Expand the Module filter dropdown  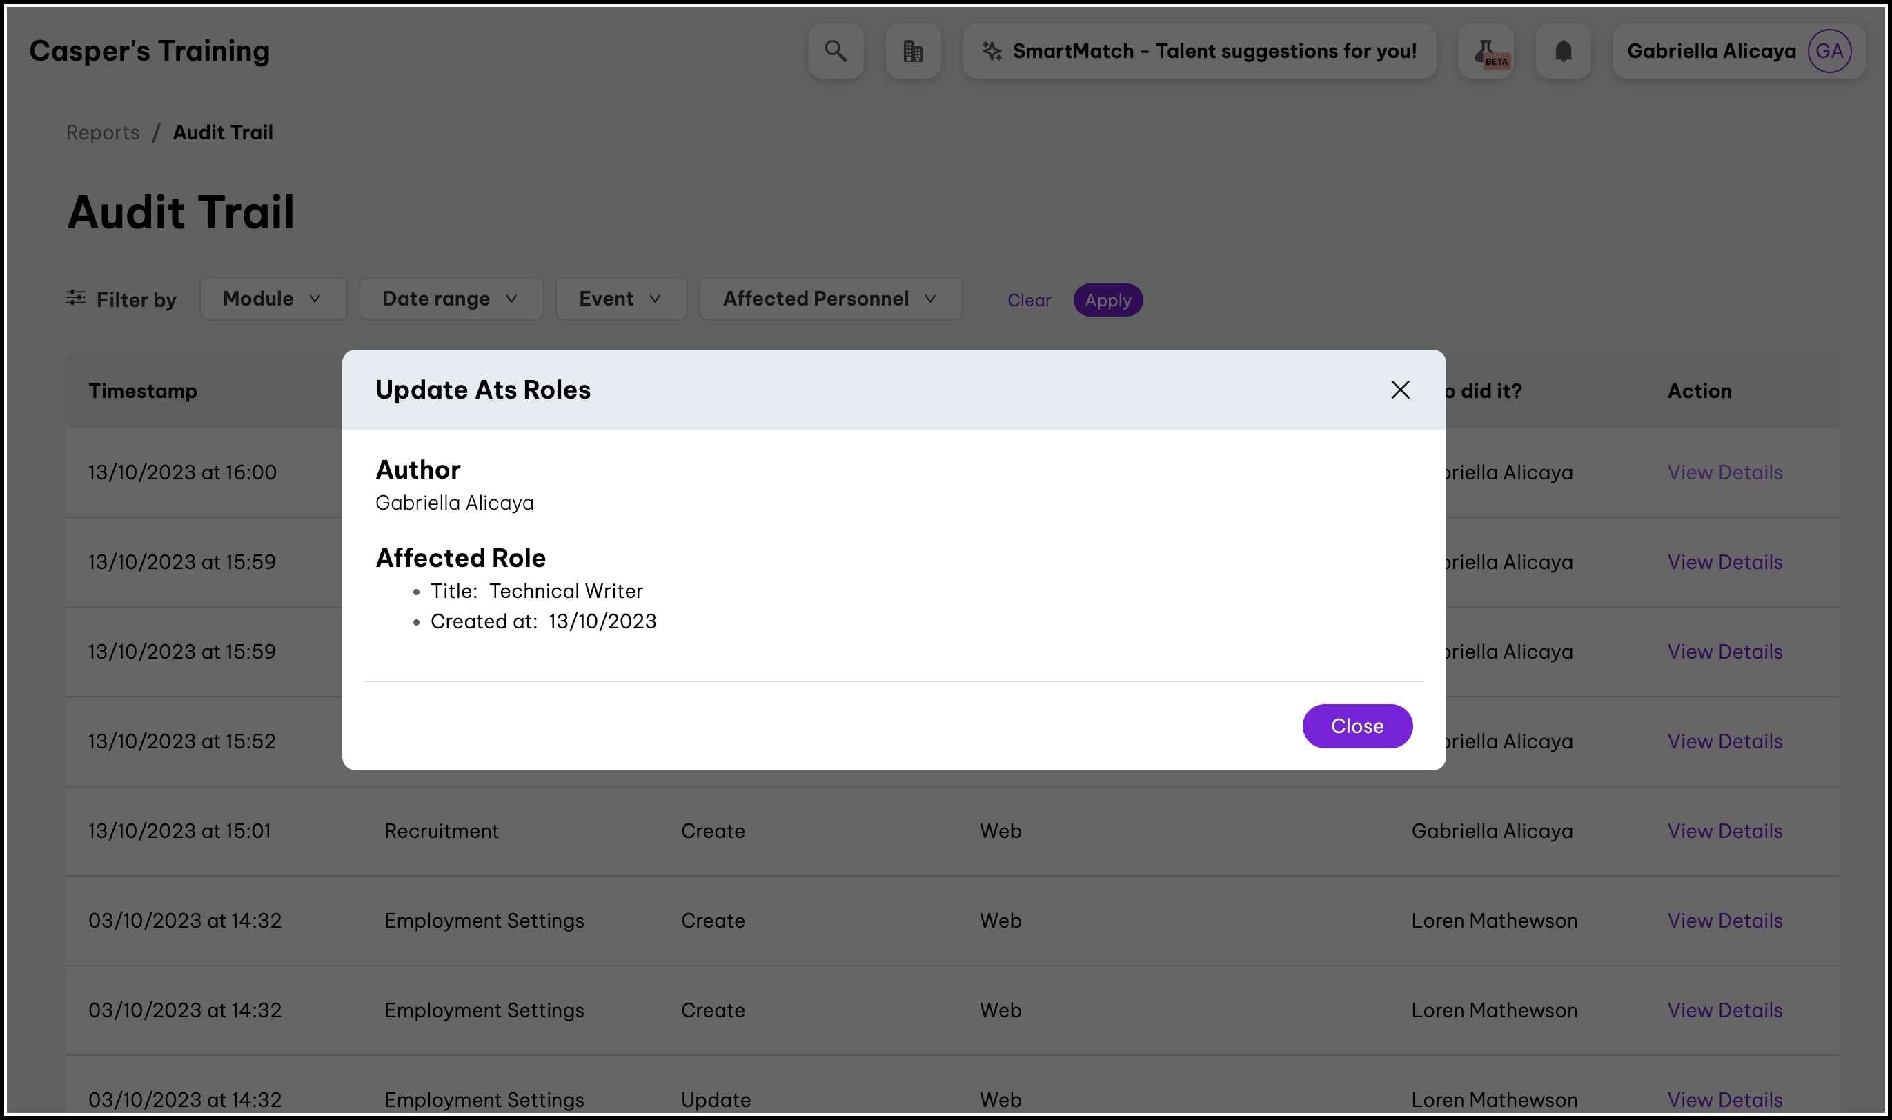click(273, 299)
